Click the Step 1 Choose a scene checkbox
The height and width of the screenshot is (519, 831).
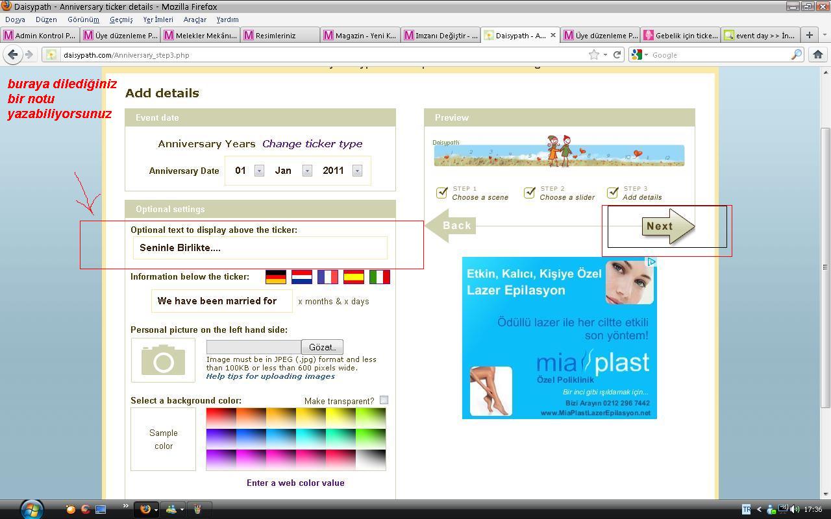[x=442, y=193]
